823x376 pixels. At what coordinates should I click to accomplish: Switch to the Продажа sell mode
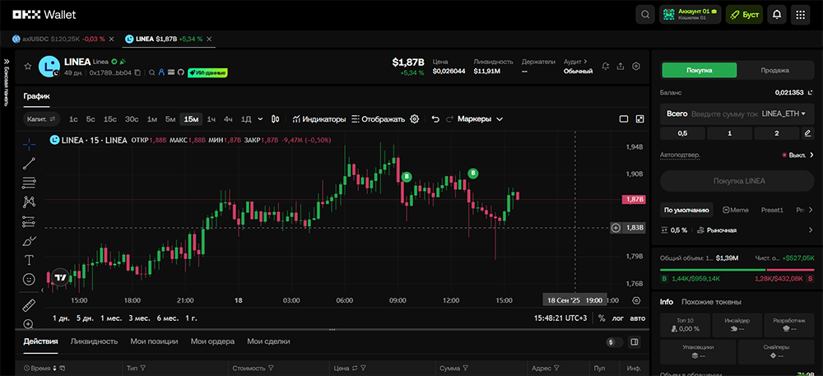point(774,70)
